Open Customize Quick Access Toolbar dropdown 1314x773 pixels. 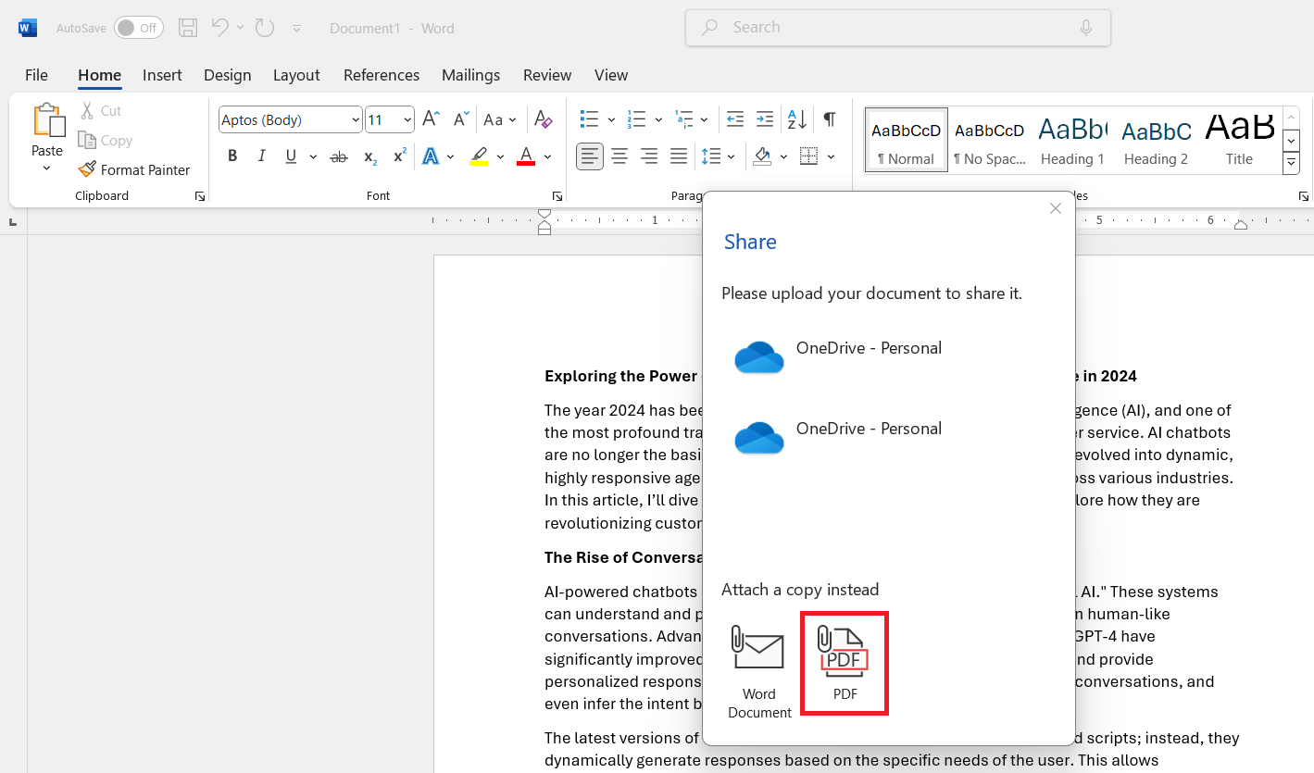[x=296, y=29]
